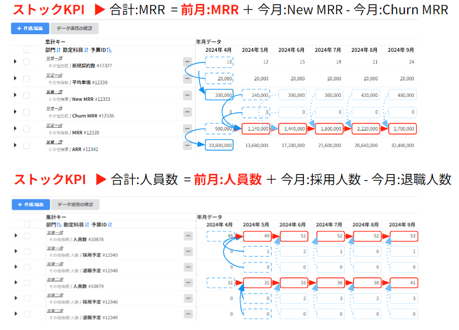
Task: Select the New MRR September cell 480,000
Action: [x=402, y=95]
